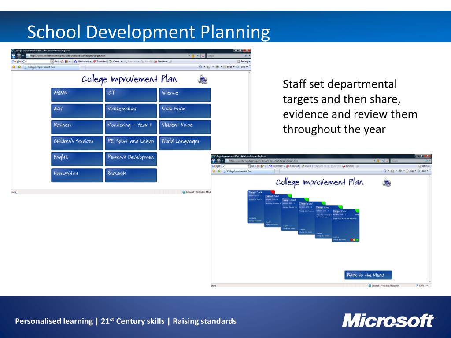The width and height of the screenshot is (451, 338).
Task: Open Bookmarks dropdown in right window toolbar
Action: click(277, 166)
